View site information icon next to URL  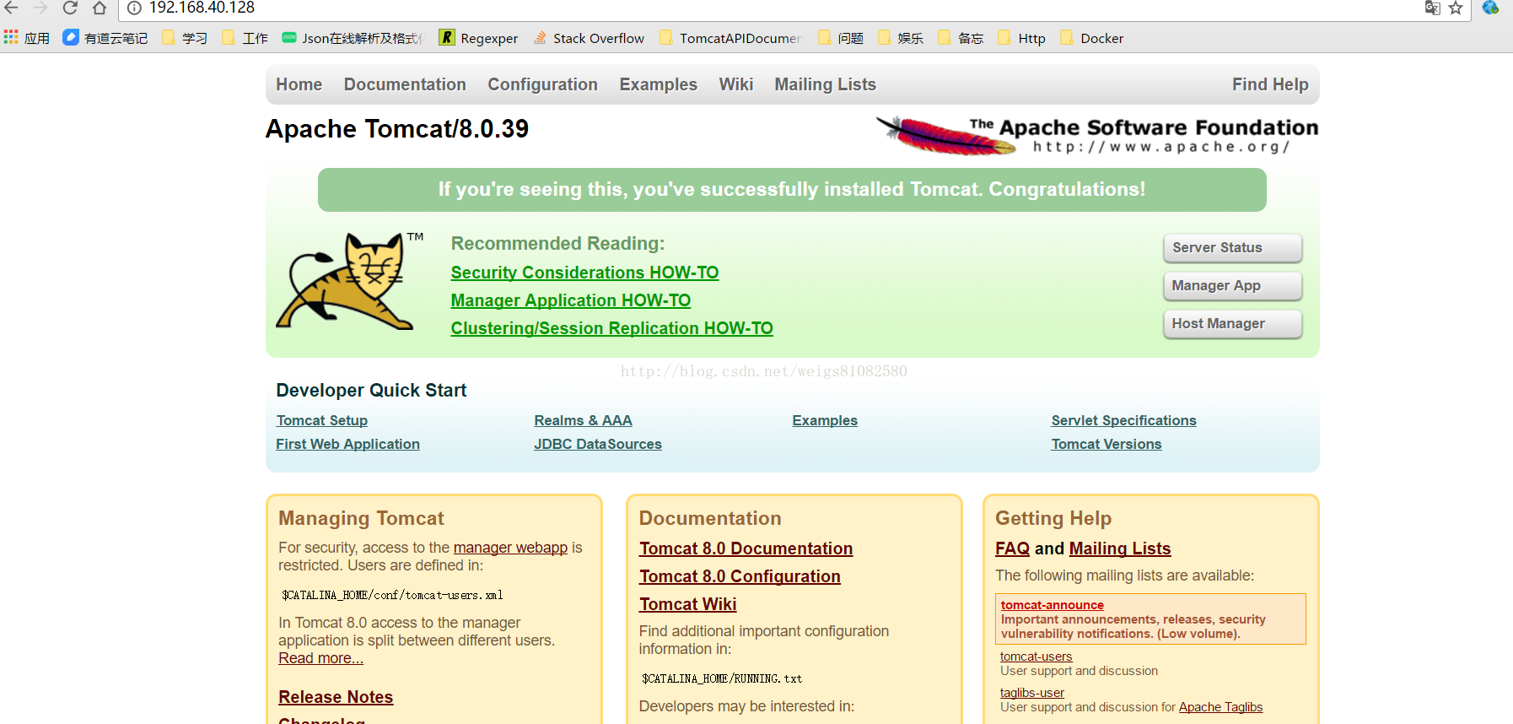click(134, 8)
